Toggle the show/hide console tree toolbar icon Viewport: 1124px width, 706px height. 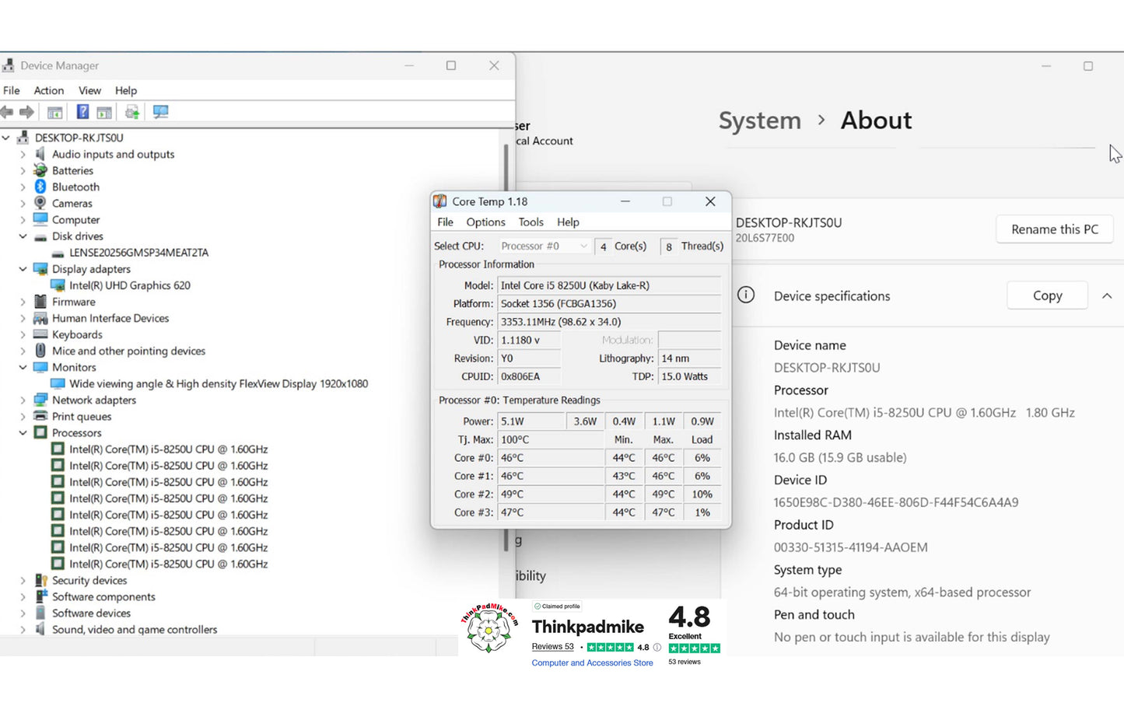point(54,112)
